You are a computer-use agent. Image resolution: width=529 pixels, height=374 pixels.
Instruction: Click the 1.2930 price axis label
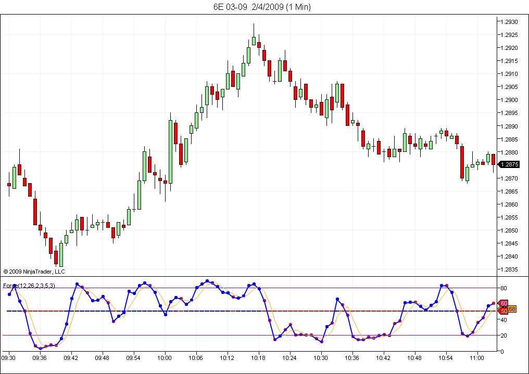509,22
